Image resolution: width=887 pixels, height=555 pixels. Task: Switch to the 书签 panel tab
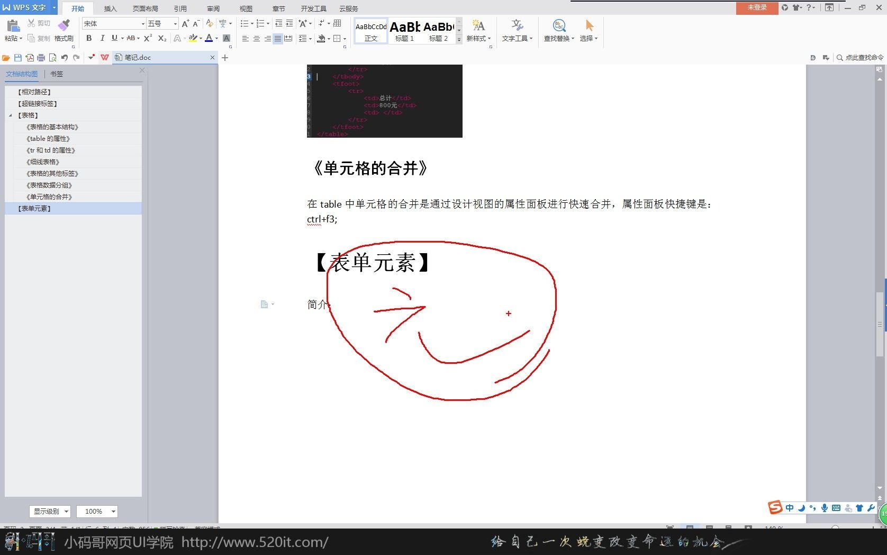click(57, 74)
